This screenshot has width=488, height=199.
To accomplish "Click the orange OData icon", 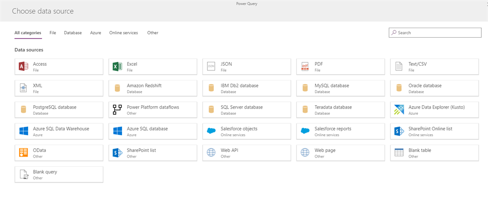I will [24, 152].
